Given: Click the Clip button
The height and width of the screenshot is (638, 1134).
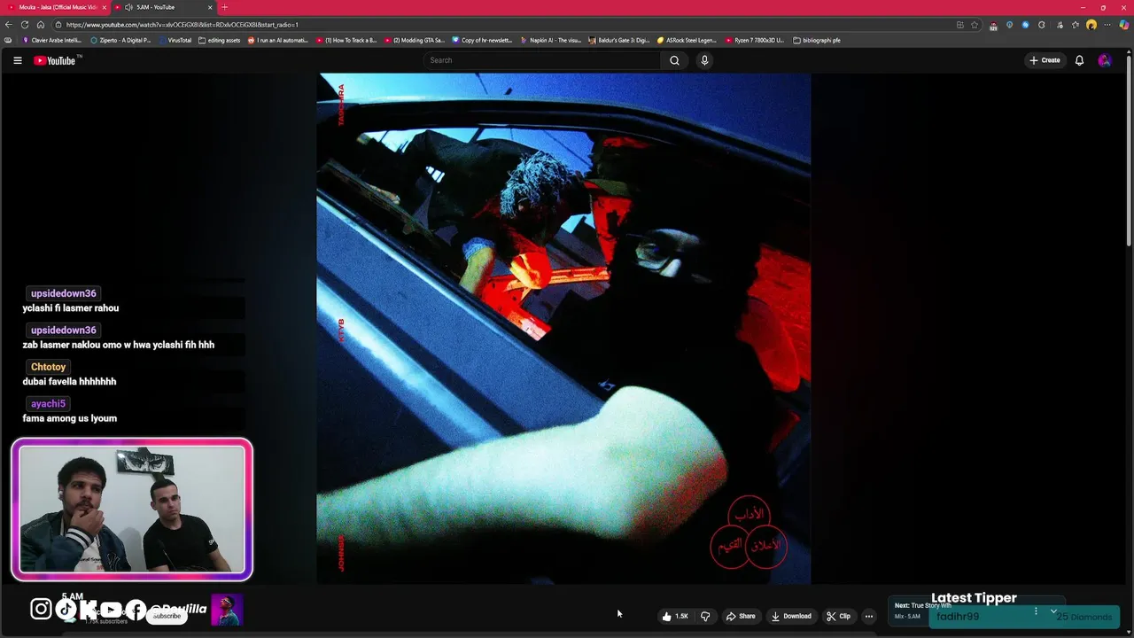Looking at the screenshot, I should (838, 616).
